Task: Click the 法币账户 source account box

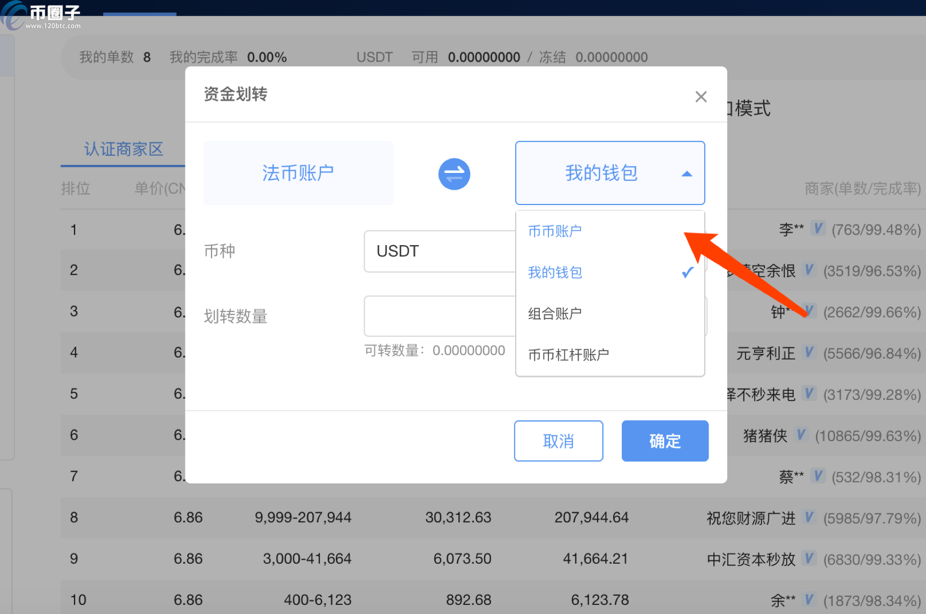Action: click(x=298, y=173)
